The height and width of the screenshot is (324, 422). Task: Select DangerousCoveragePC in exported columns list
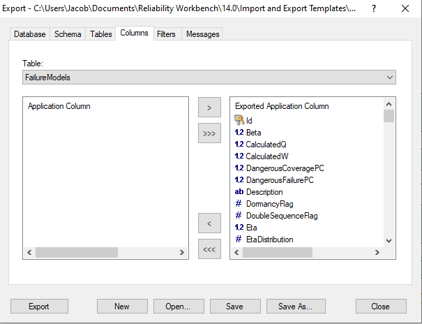285,168
